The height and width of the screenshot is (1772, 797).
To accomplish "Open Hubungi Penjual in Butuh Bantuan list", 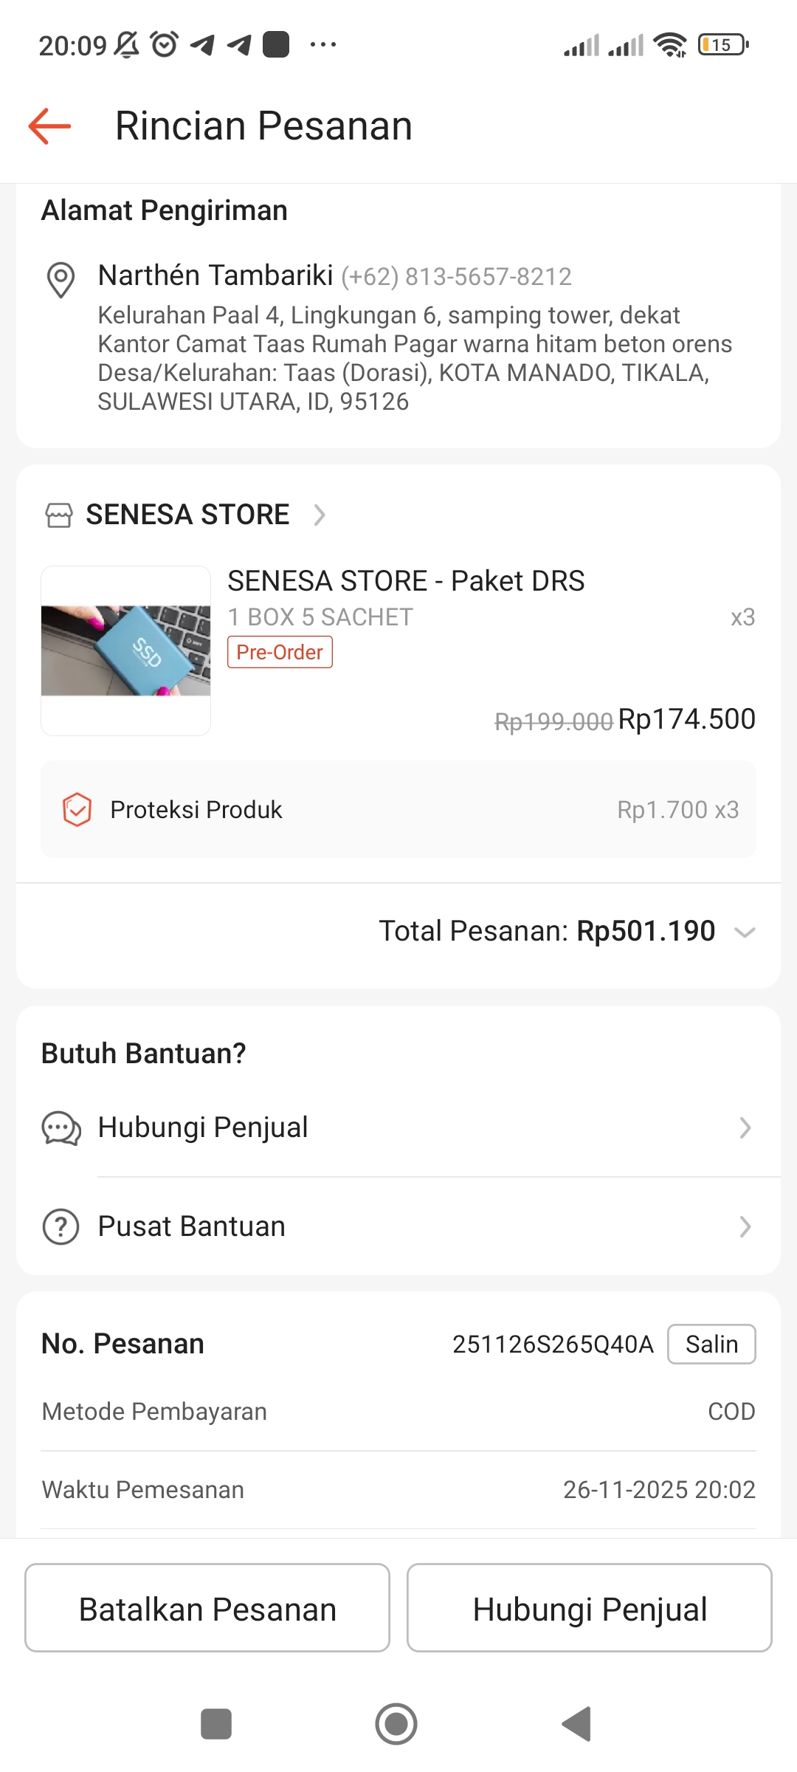I will point(203,1128).
